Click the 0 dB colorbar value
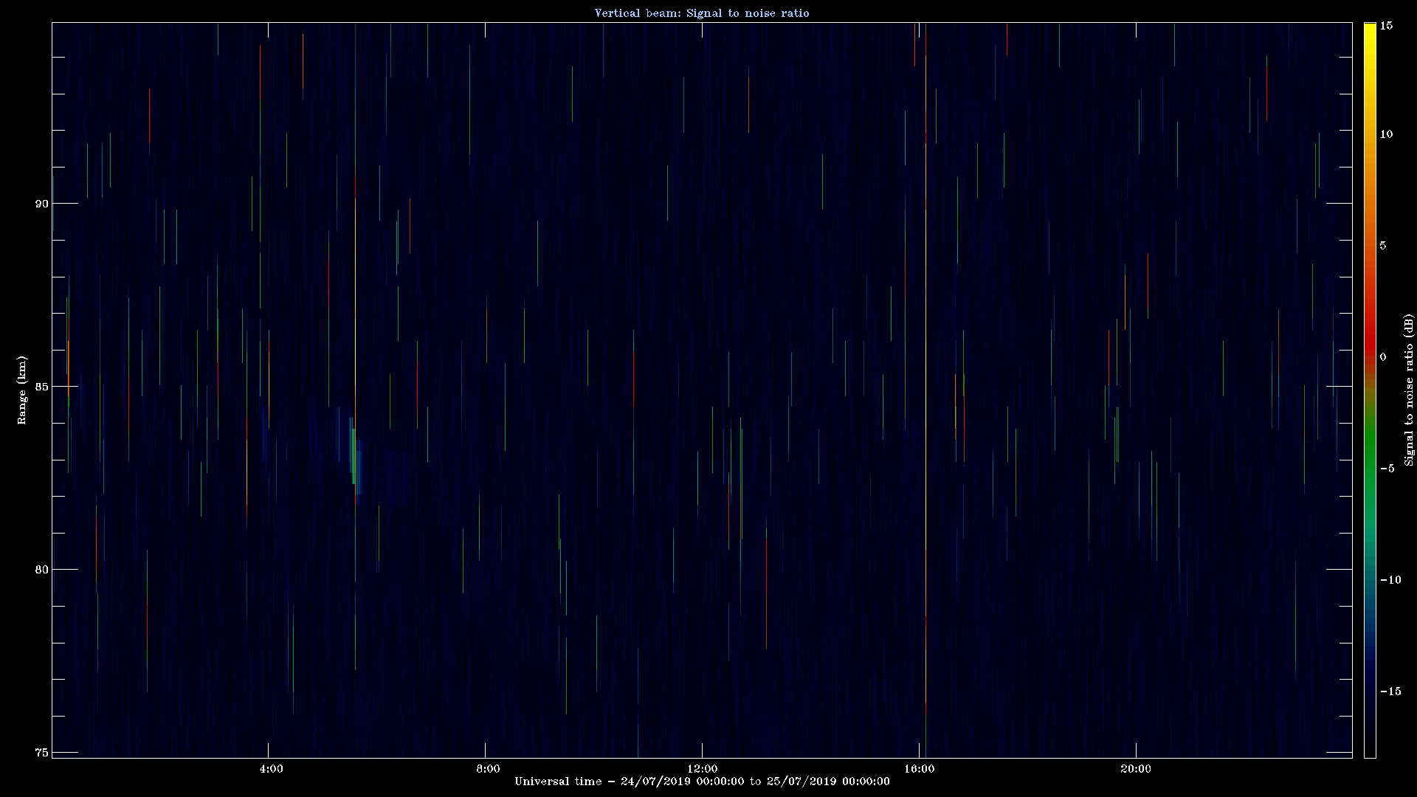The height and width of the screenshot is (797, 1417). (x=1383, y=356)
